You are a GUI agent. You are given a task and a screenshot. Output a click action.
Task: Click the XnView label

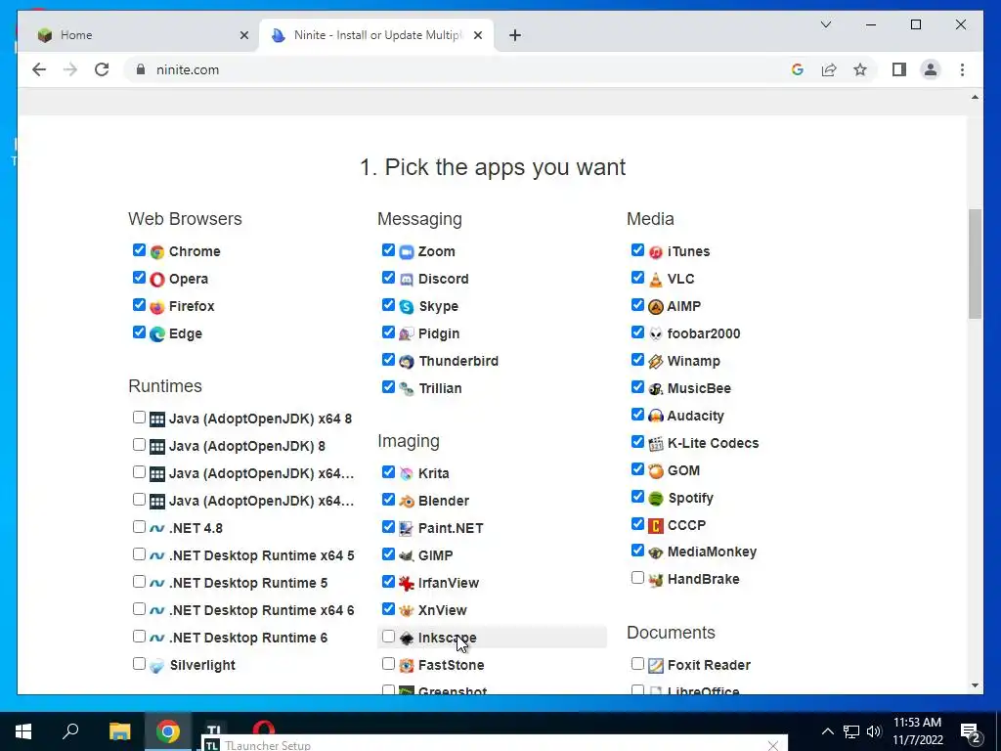(443, 610)
